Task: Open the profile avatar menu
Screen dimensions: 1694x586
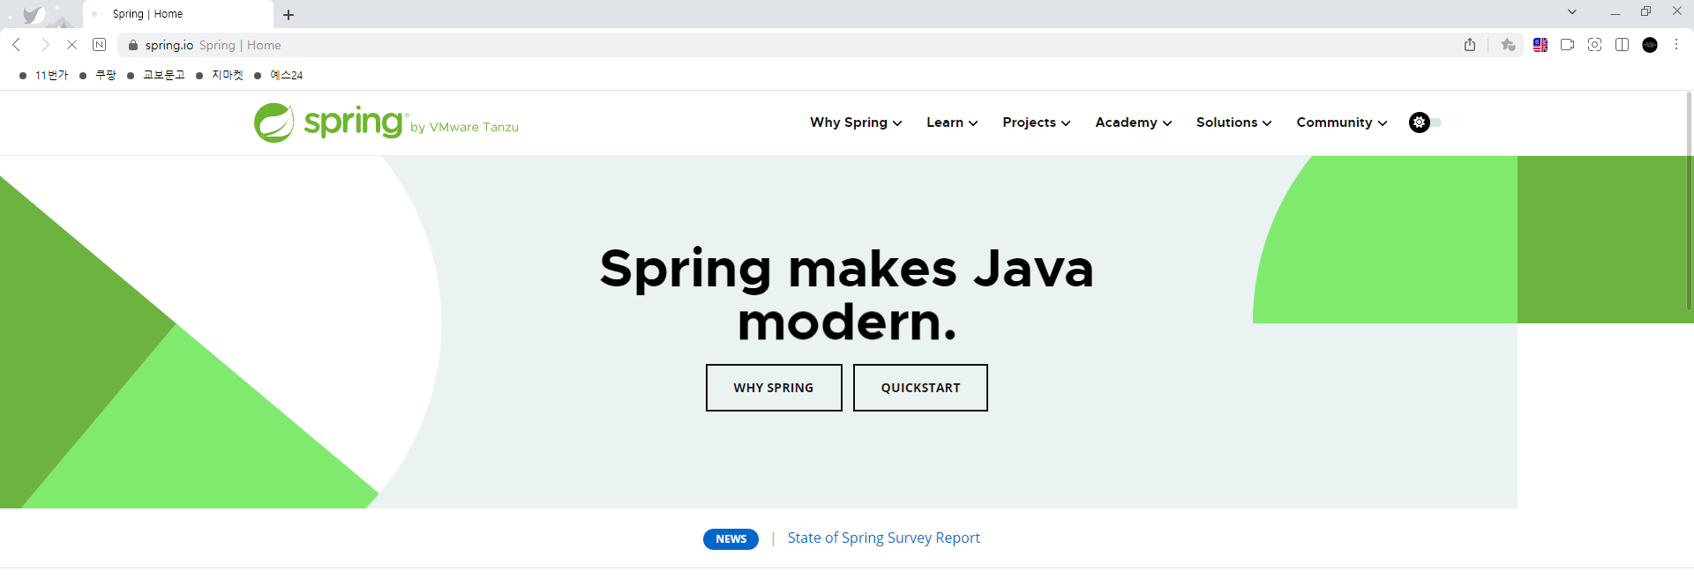Action: (1650, 45)
